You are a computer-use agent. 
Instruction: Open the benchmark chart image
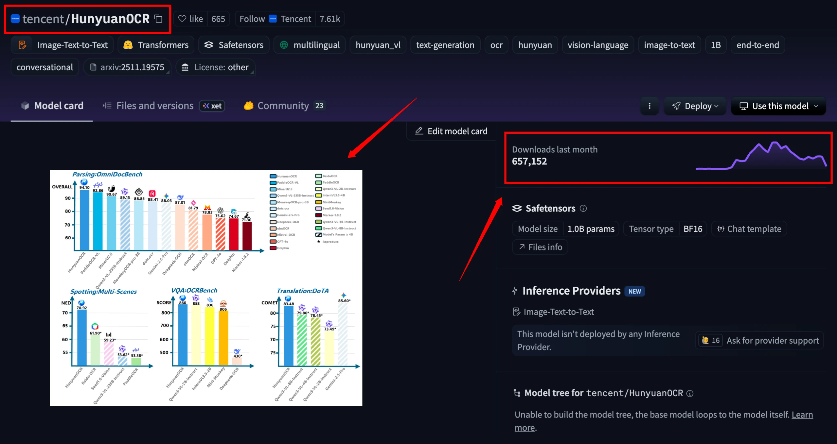tap(206, 288)
